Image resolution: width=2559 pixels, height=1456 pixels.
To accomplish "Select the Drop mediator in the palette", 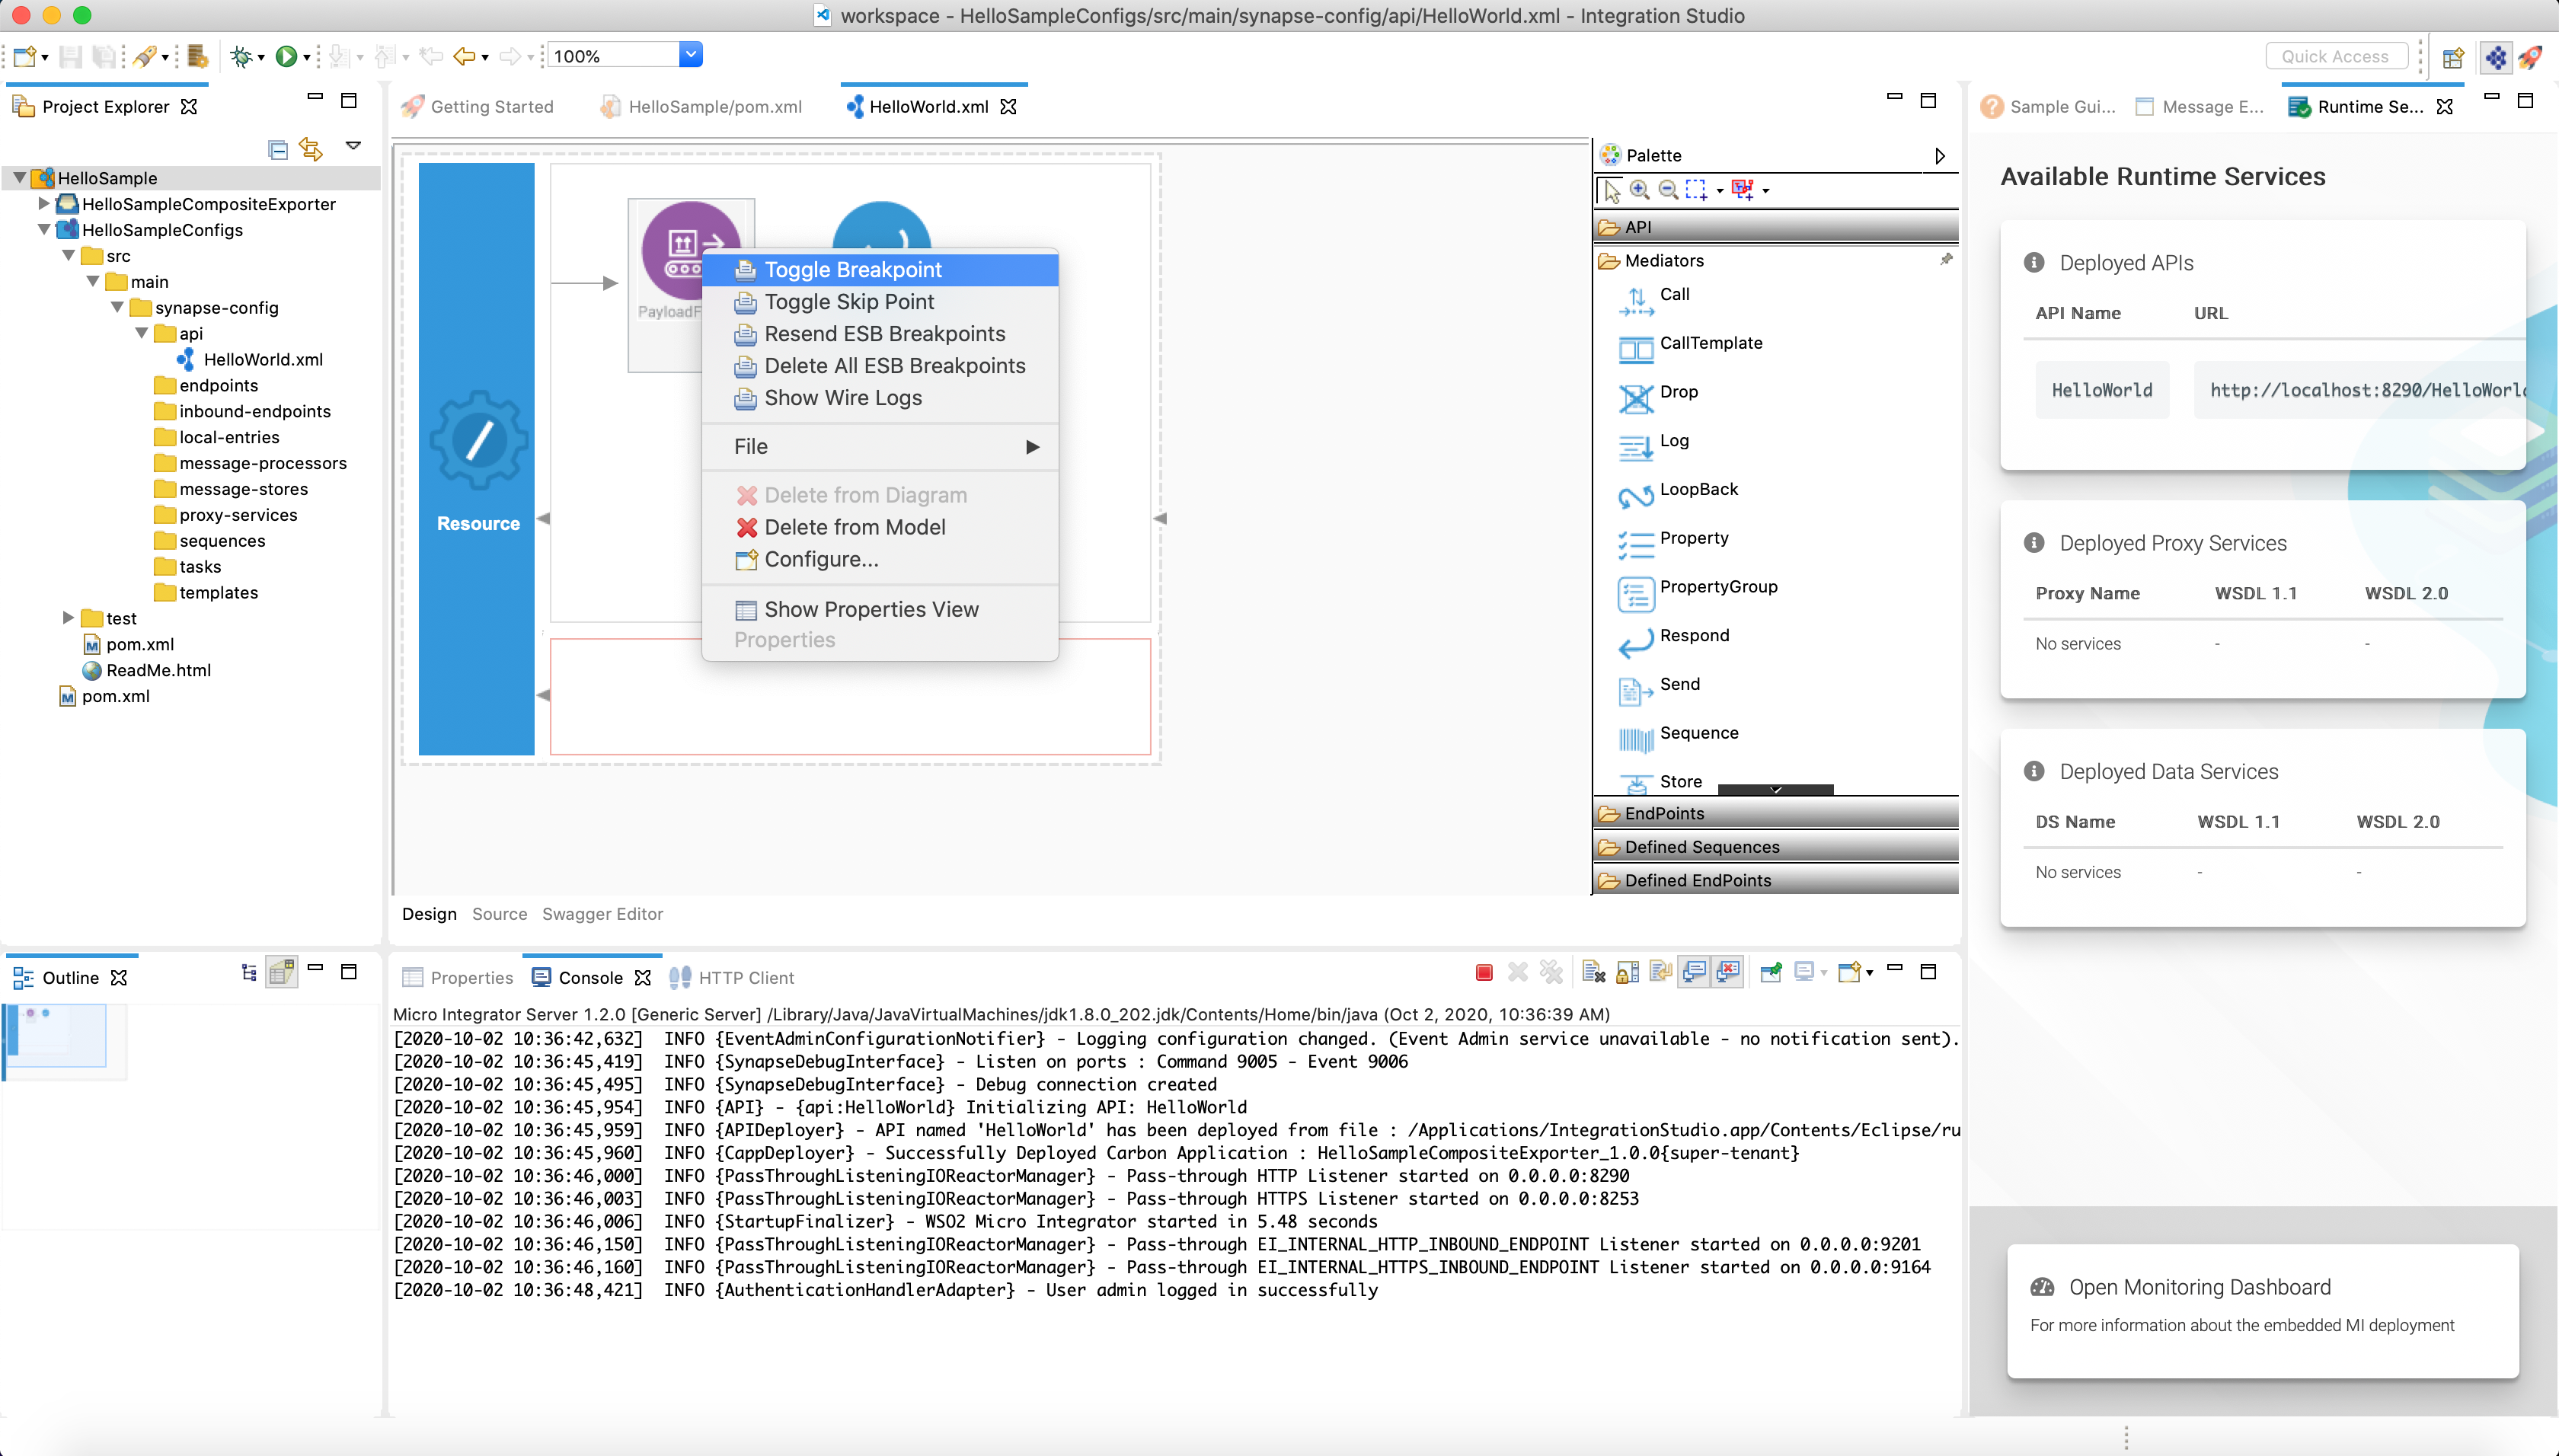I will pyautogui.click(x=1678, y=391).
